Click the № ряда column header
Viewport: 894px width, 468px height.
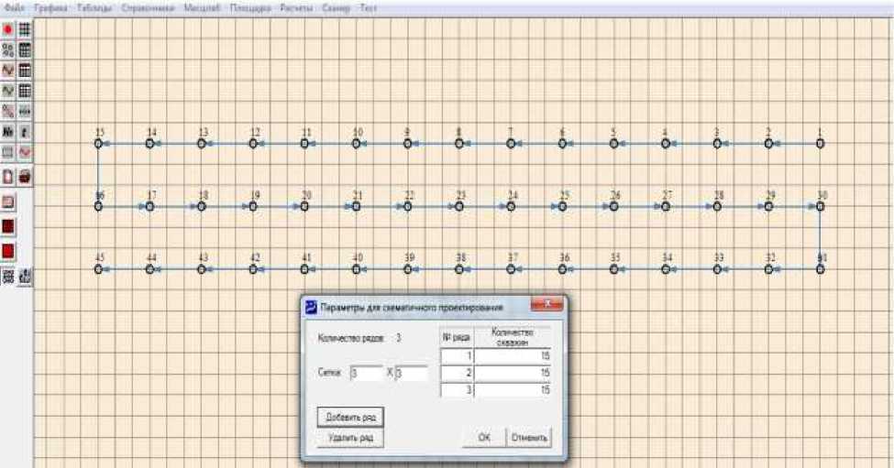(456, 338)
